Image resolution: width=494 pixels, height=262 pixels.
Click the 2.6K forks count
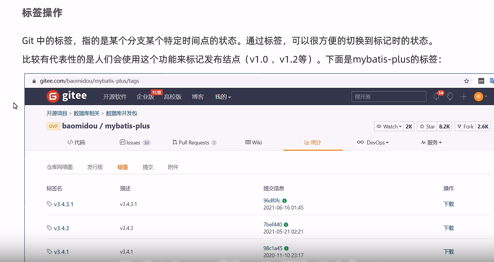click(483, 127)
